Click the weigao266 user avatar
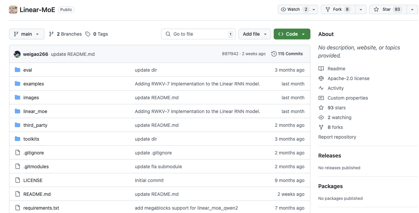Screen dimensions: 419x213 point(17,54)
